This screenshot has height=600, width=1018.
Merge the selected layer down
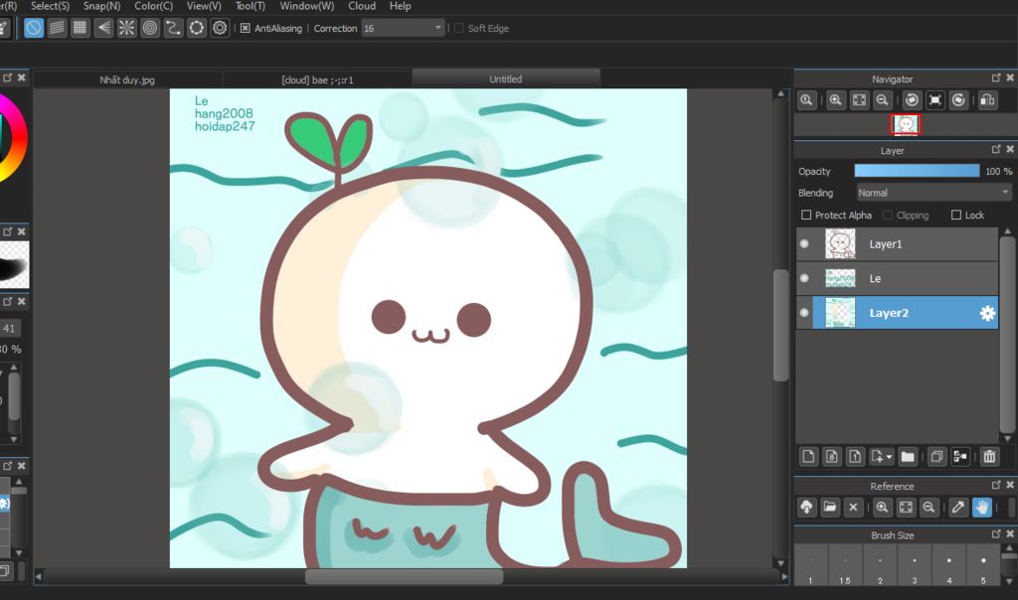pyautogui.click(x=960, y=457)
